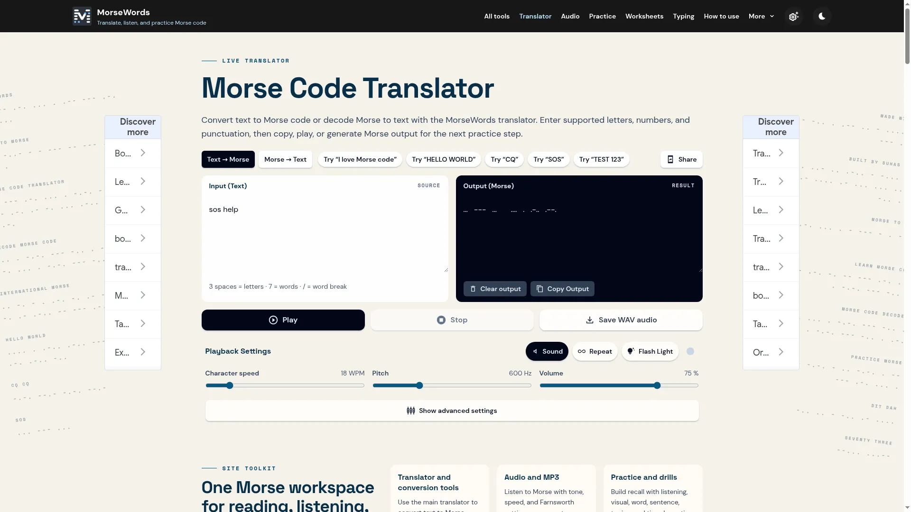Screen dimensions: 911x512
Task: Toggle the Repeat option
Action: pos(595,351)
